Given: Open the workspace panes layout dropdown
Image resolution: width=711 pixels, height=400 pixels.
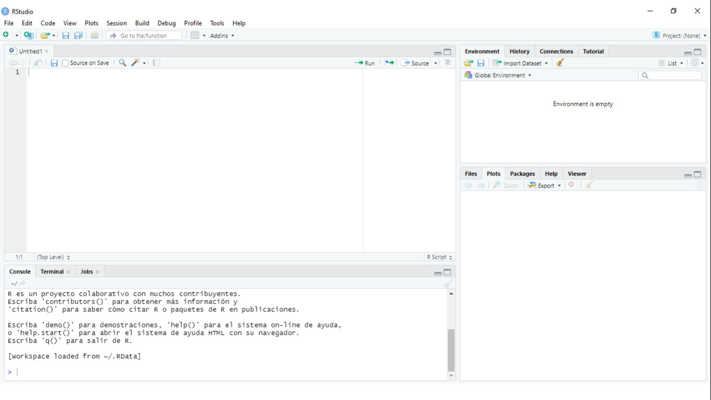Looking at the screenshot, I should click(x=198, y=35).
